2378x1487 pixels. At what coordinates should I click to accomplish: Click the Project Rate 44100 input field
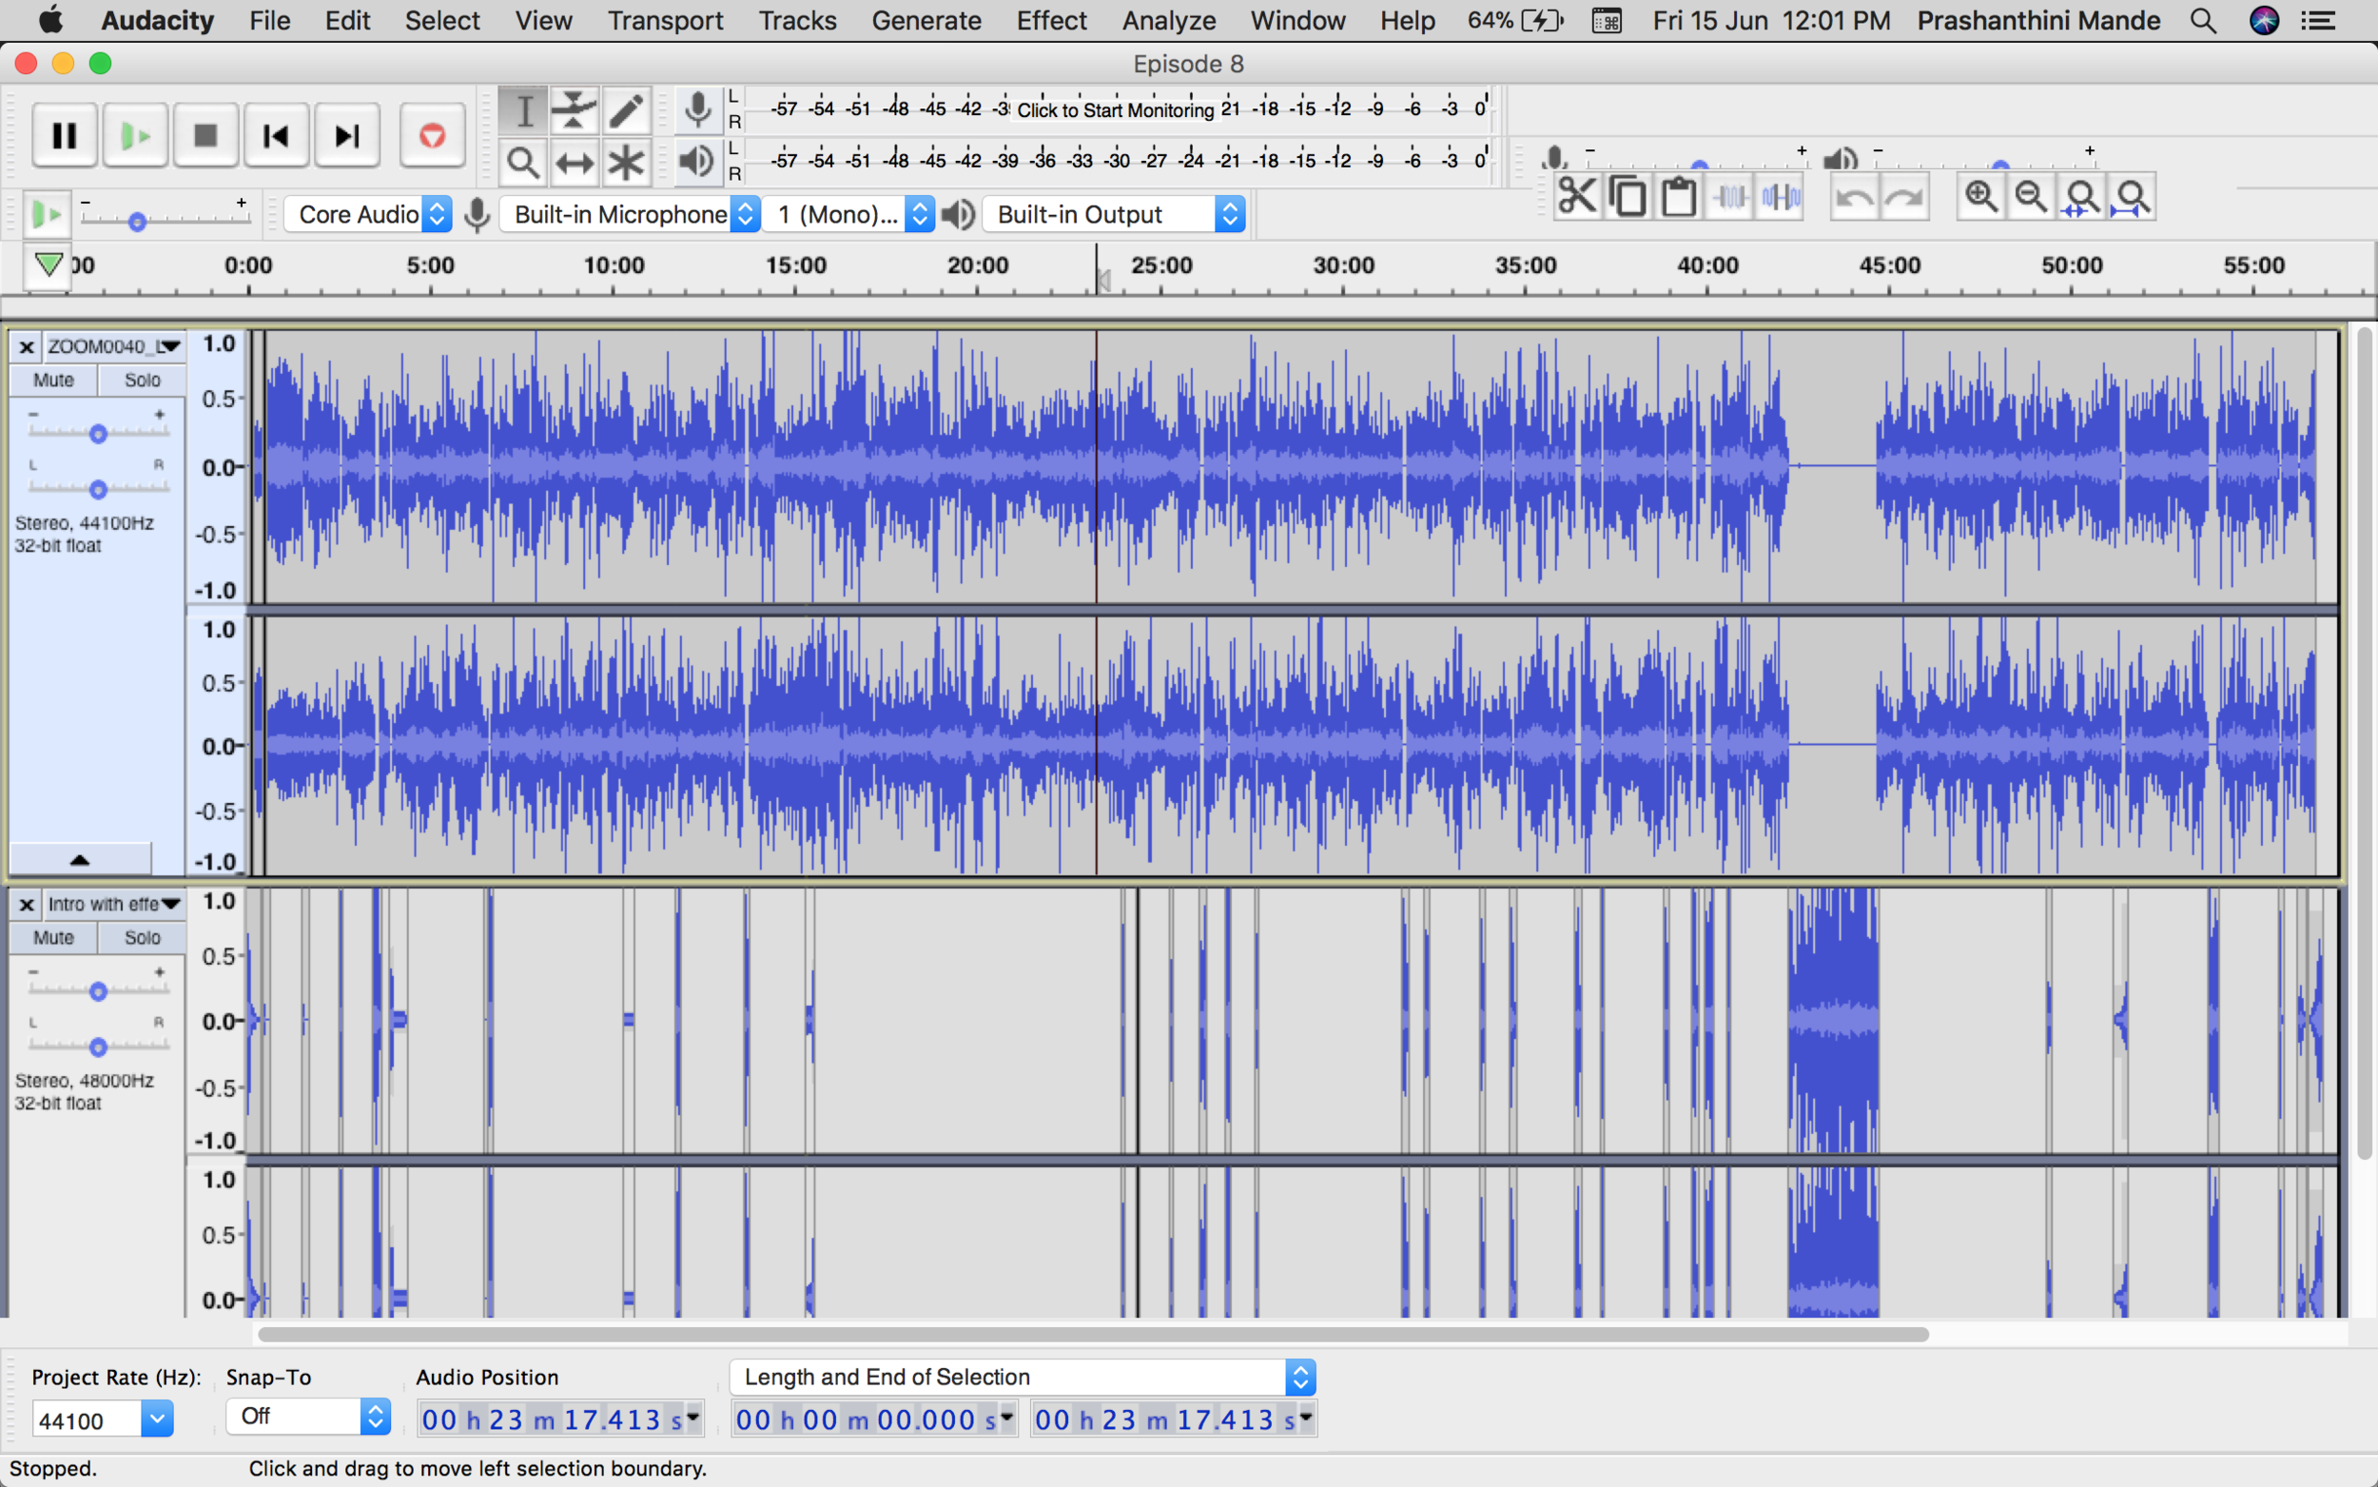[x=87, y=1420]
